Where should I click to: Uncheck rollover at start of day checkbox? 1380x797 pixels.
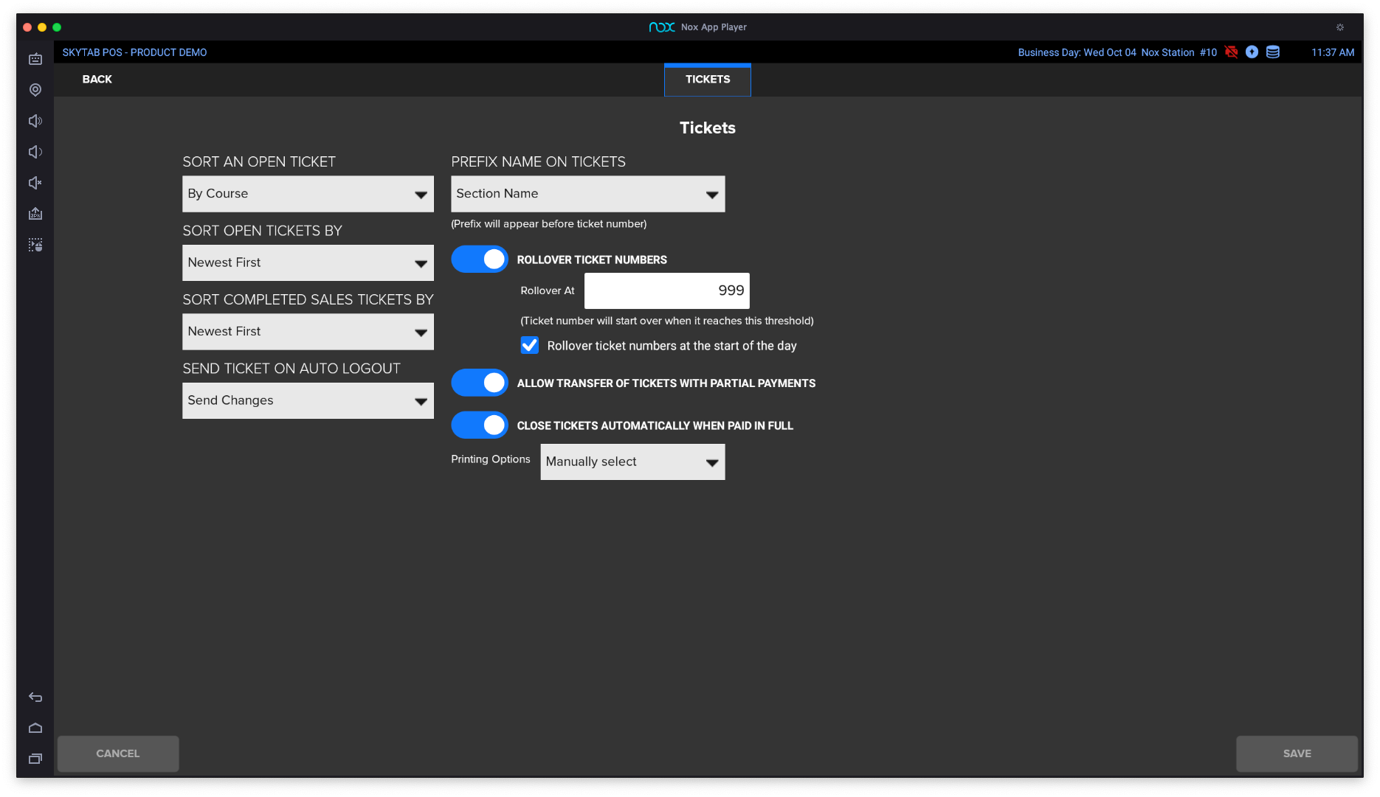(x=530, y=346)
